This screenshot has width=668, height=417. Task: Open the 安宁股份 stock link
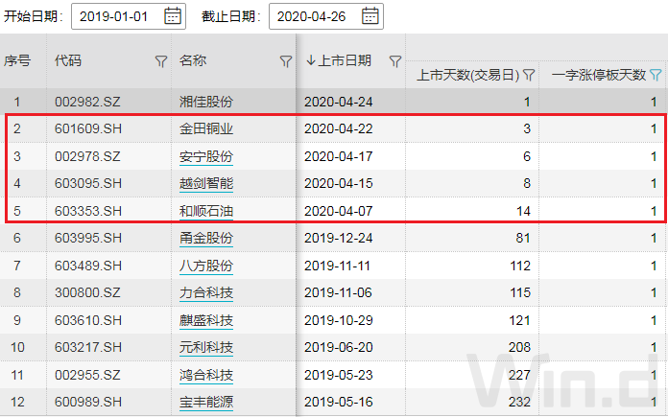[x=206, y=156]
